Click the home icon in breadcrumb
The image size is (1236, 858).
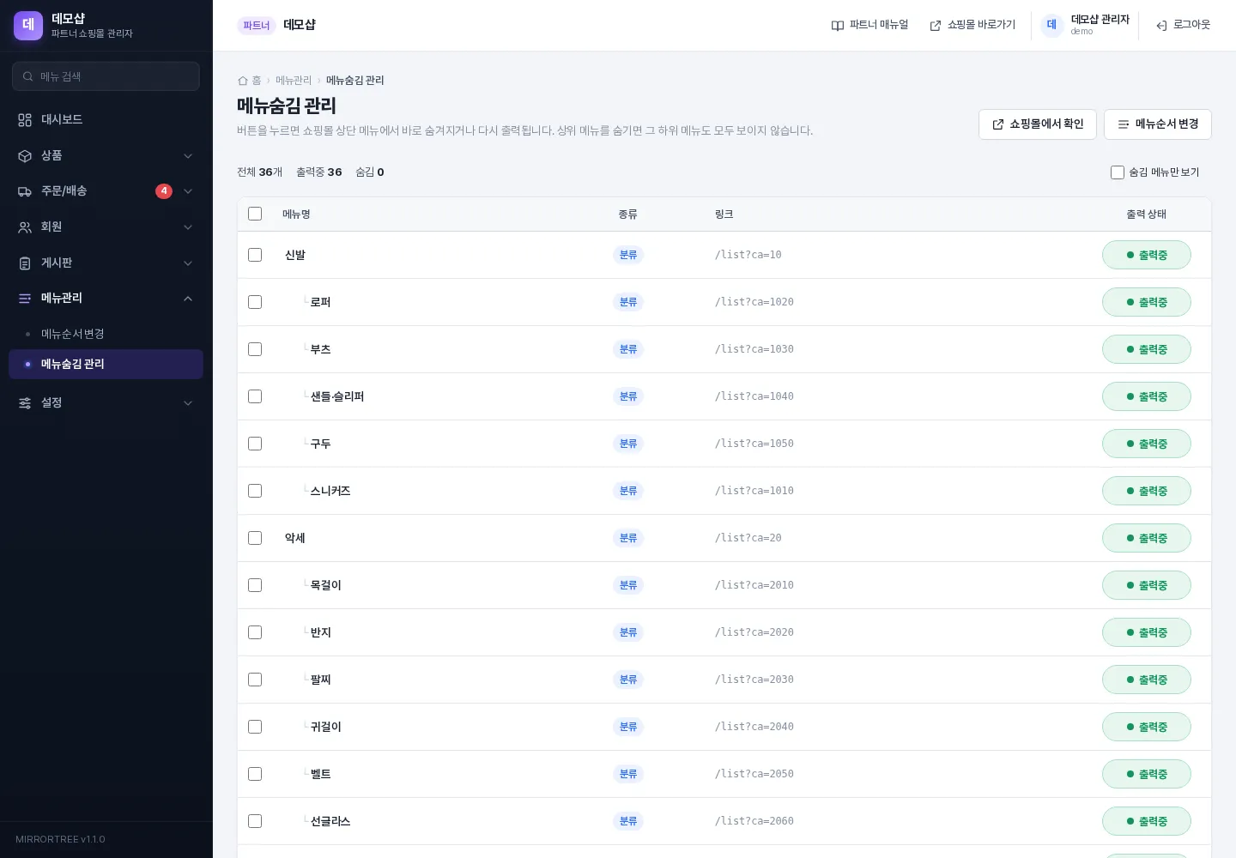tap(243, 81)
